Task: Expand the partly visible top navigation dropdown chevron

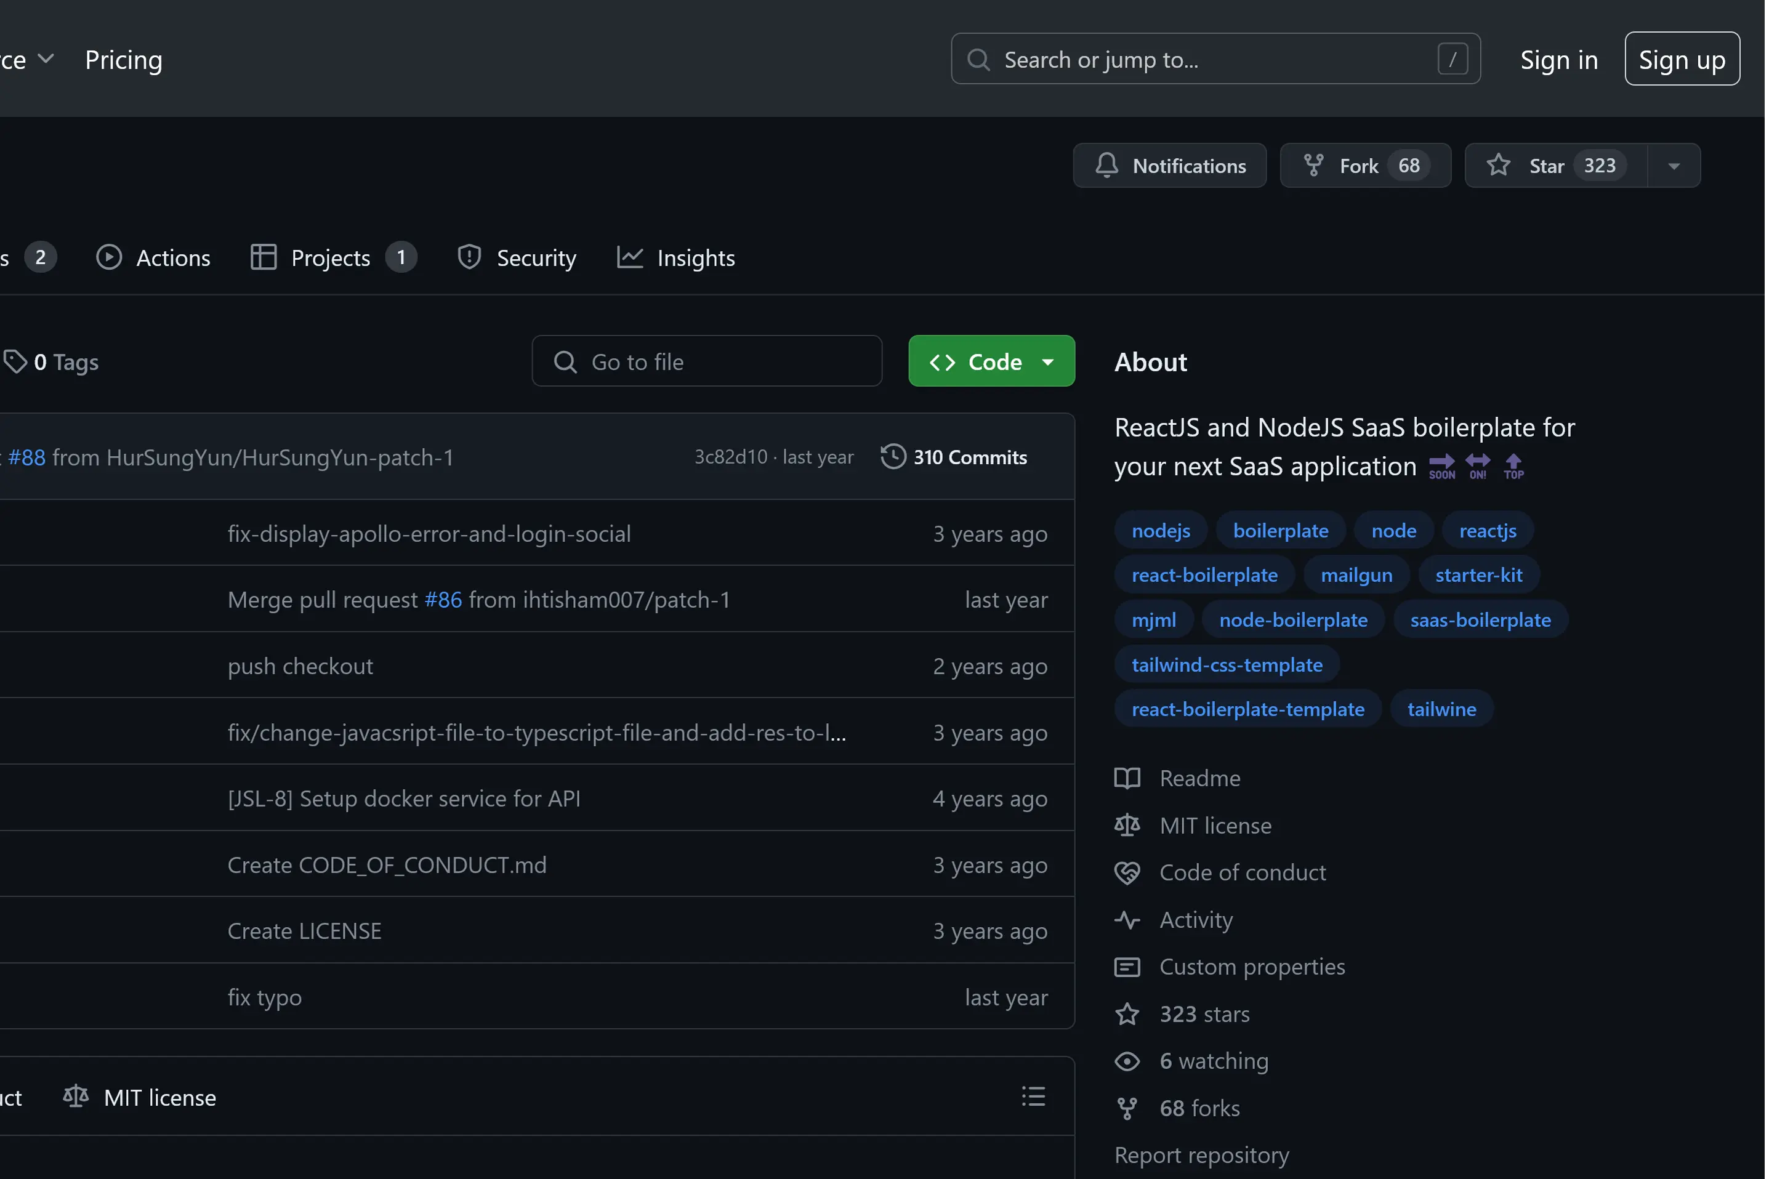Action: [46, 58]
